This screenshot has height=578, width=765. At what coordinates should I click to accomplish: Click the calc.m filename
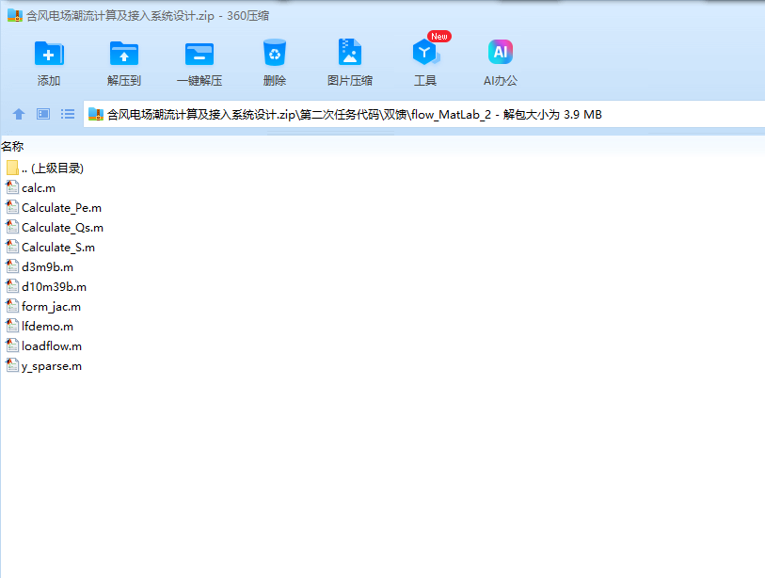(x=39, y=188)
